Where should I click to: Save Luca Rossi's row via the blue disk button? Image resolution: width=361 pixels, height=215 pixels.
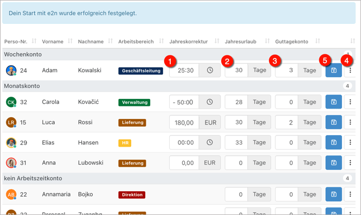coord(333,122)
